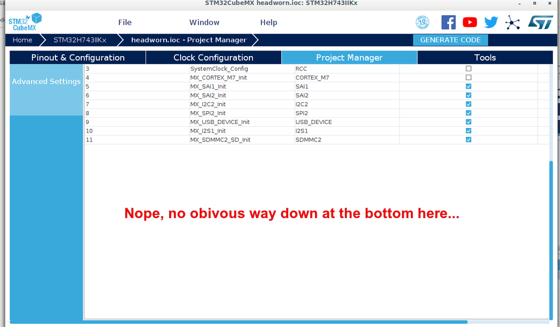Toggle the MX_CORTEX_M7_Init checkbox
The image size is (560, 327).
pyautogui.click(x=469, y=77)
